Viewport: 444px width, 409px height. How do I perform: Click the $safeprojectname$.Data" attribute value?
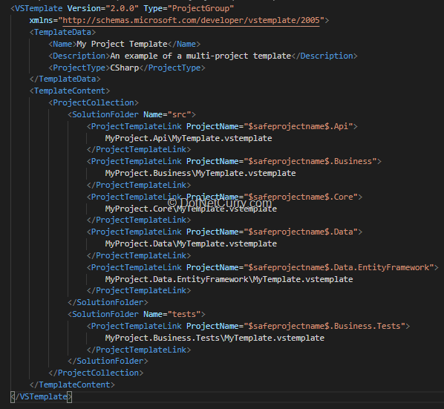301,232
